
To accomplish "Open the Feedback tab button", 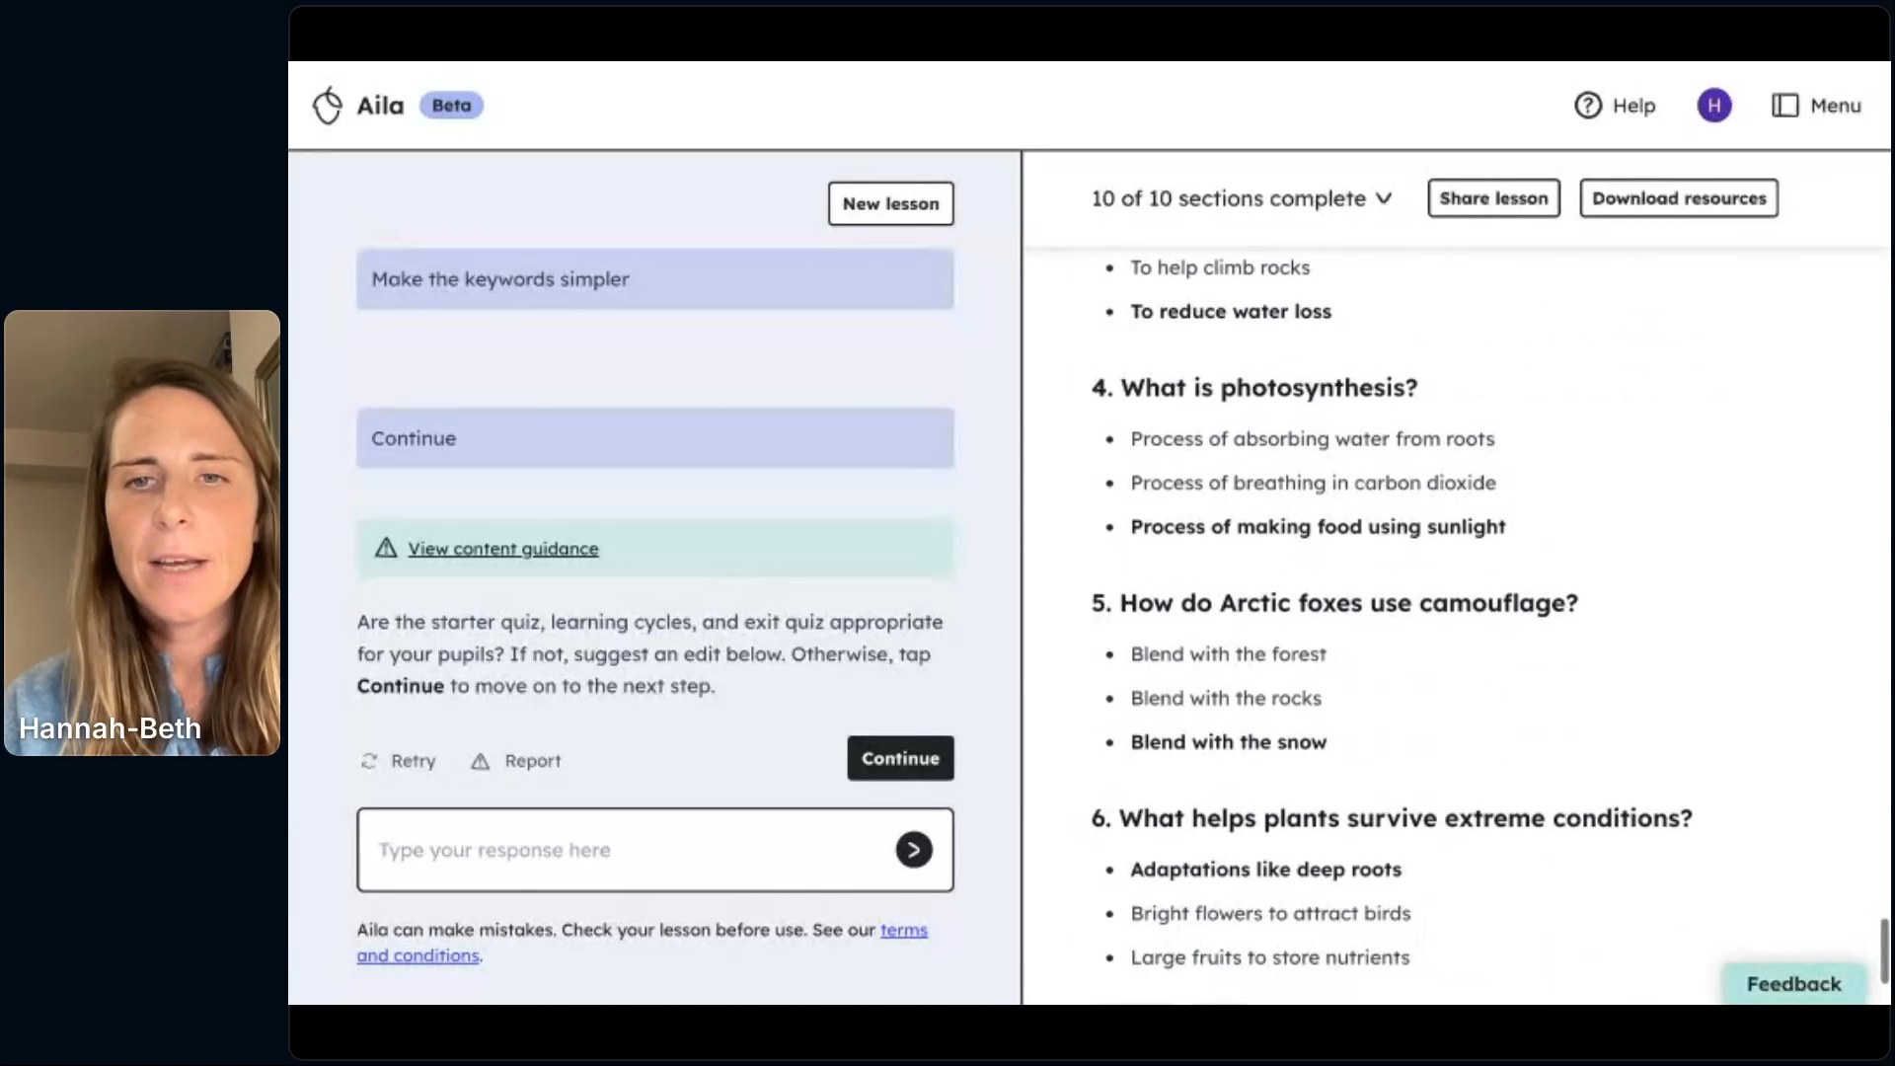I will (x=1793, y=984).
